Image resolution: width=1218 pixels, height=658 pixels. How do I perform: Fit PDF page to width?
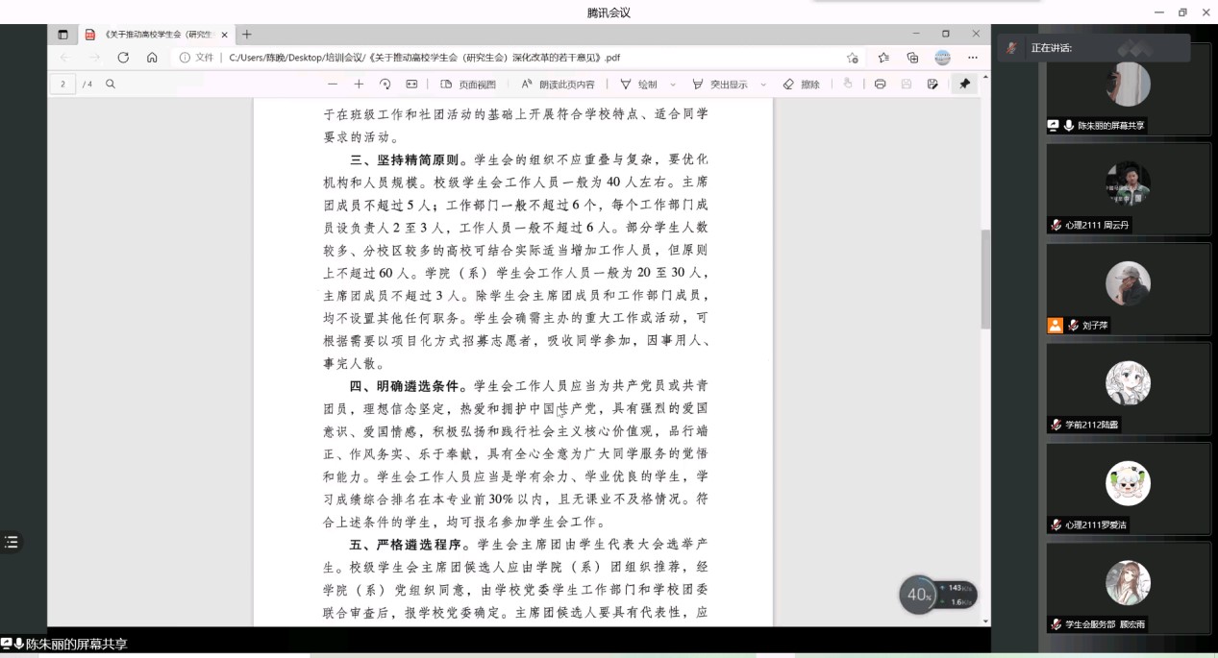coord(411,85)
